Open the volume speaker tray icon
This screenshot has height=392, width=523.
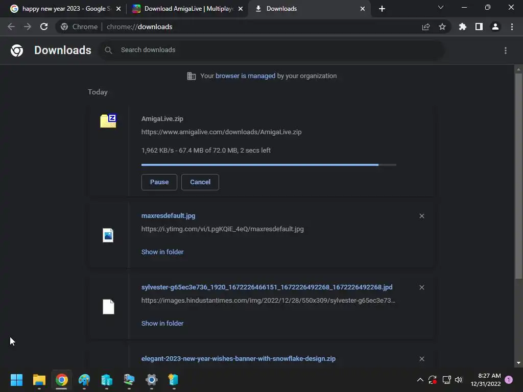[x=459, y=380]
